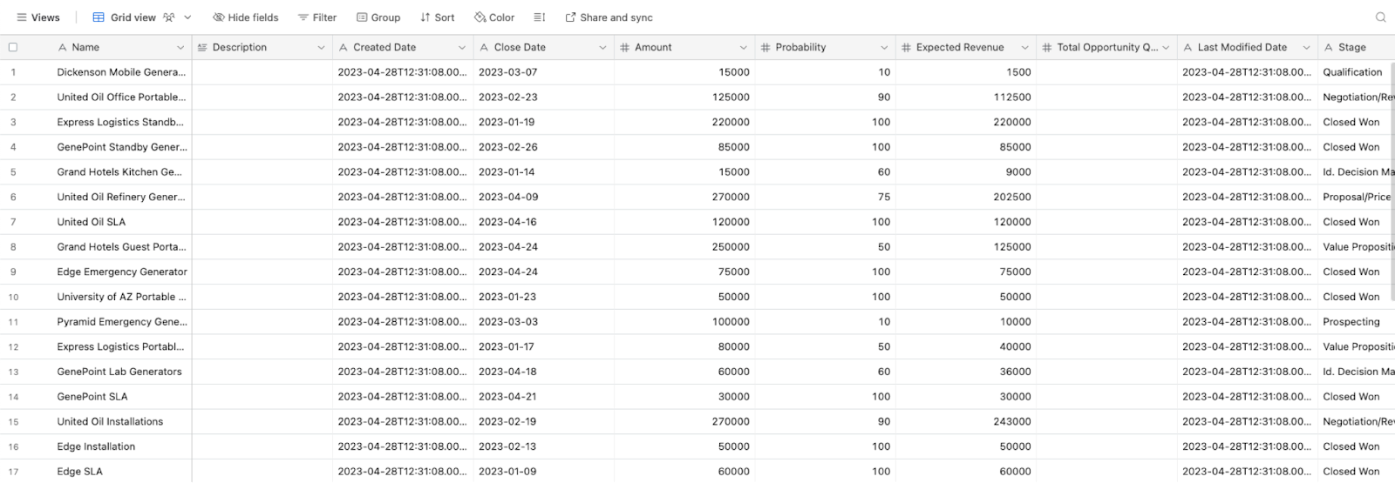Viewport: 1395px width, 483px height.
Task: Open the Probability column dropdown arrow
Action: tap(884, 48)
